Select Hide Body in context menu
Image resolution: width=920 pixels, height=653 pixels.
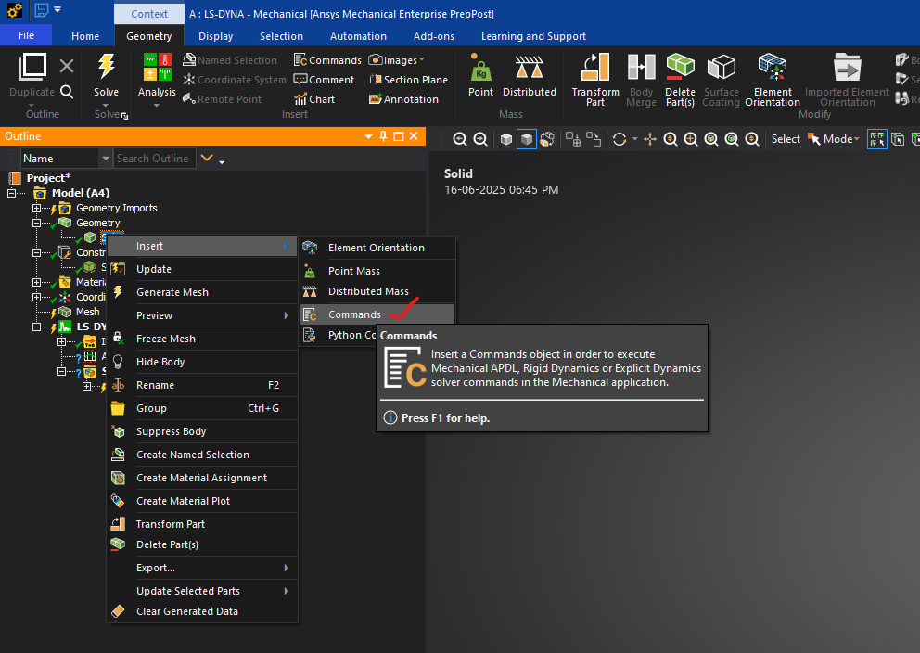coord(202,362)
